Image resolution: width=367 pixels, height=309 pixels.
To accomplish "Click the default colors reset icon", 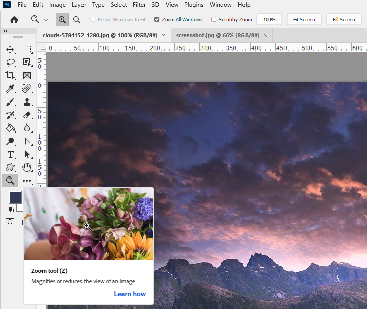I will (x=11, y=209).
